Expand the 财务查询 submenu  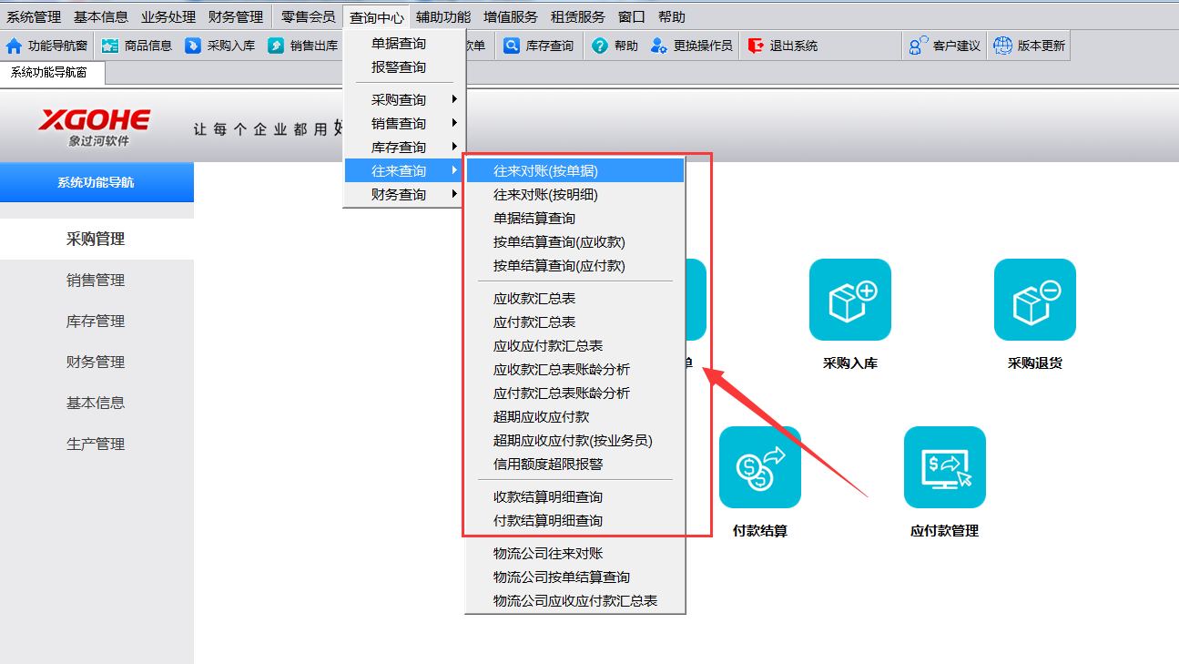coord(404,195)
